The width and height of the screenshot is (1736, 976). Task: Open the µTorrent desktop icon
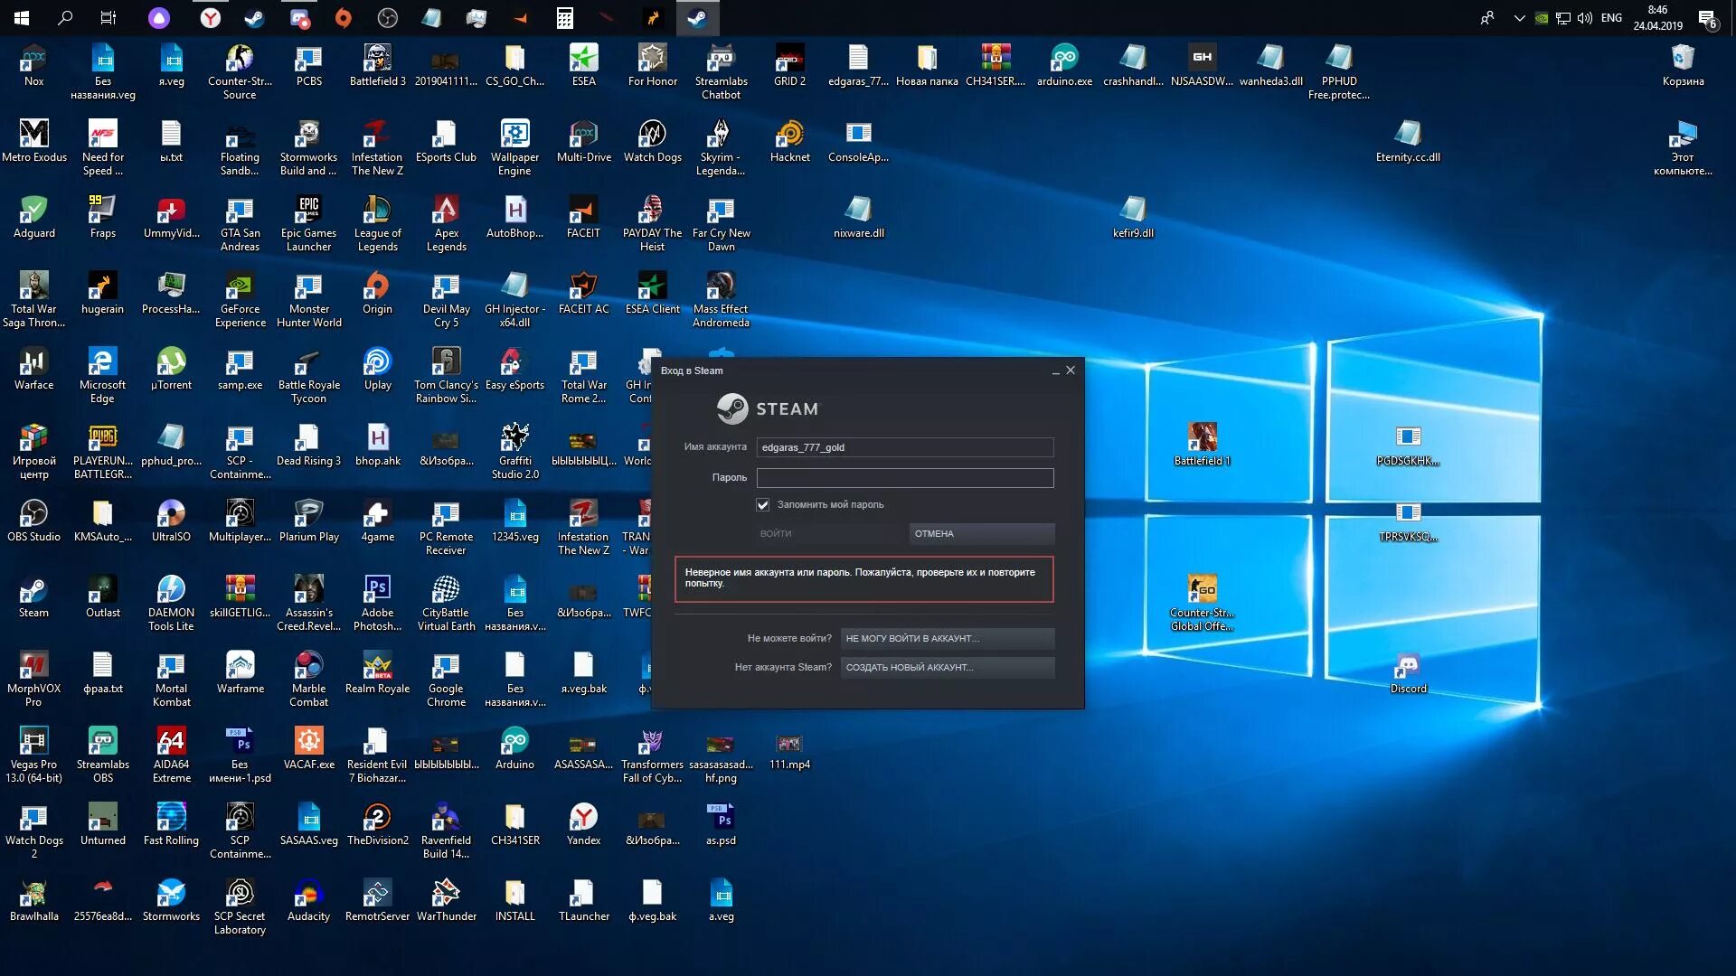point(171,369)
